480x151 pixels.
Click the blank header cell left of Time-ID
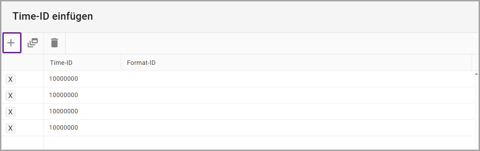[22, 63]
